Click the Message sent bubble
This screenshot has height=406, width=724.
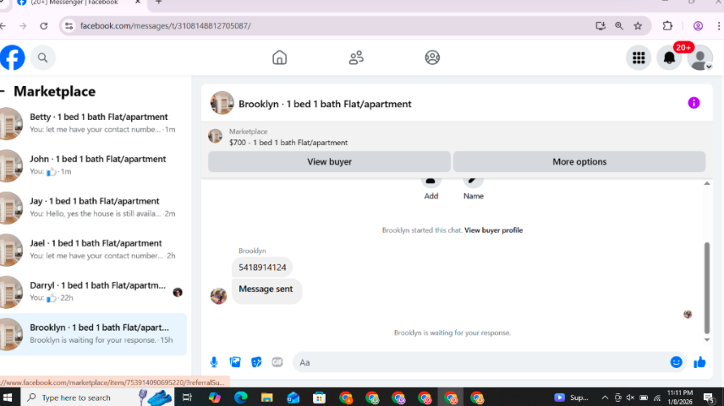266,290
